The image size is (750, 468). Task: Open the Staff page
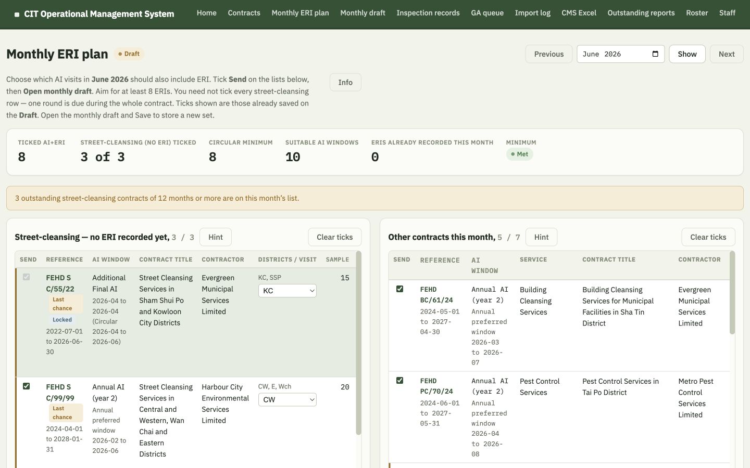click(x=727, y=13)
